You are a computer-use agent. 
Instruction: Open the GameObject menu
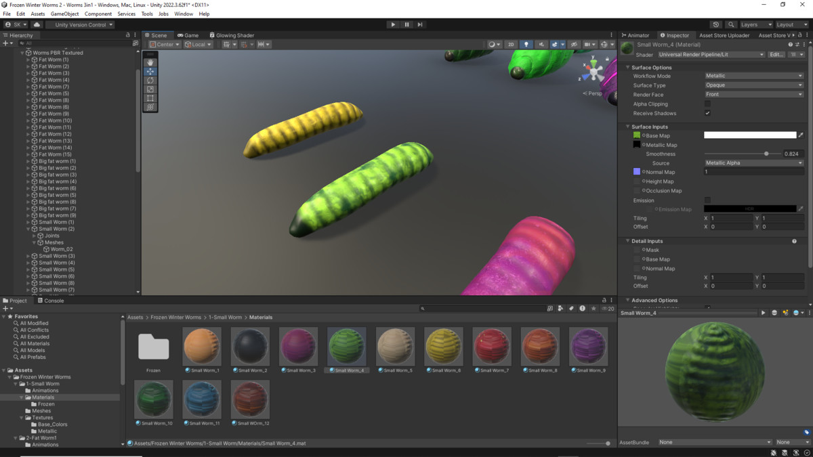pos(64,13)
